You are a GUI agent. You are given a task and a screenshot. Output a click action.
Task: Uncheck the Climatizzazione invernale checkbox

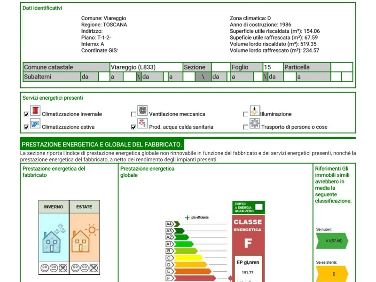point(26,114)
